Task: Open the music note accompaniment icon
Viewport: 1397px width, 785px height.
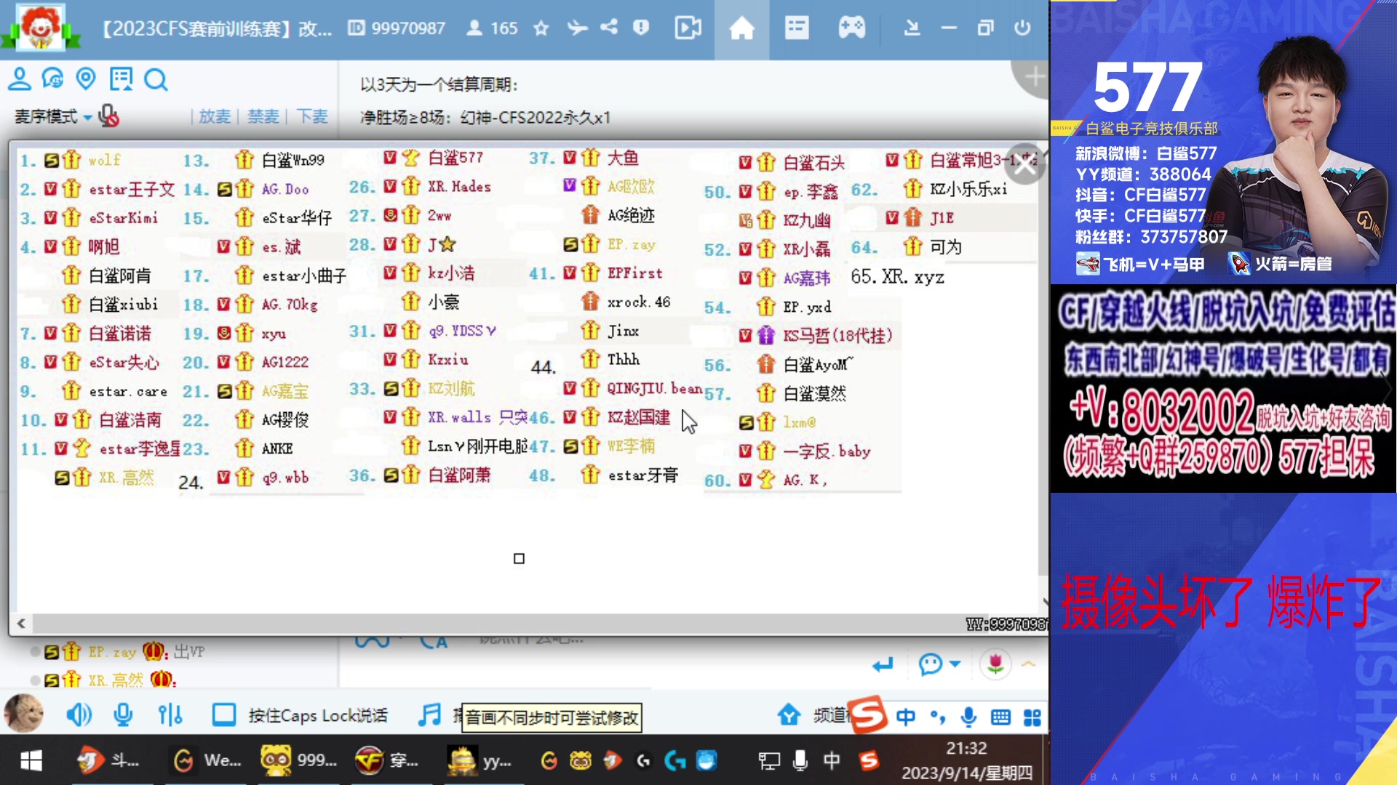Action: pyautogui.click(x=430, y=714)
